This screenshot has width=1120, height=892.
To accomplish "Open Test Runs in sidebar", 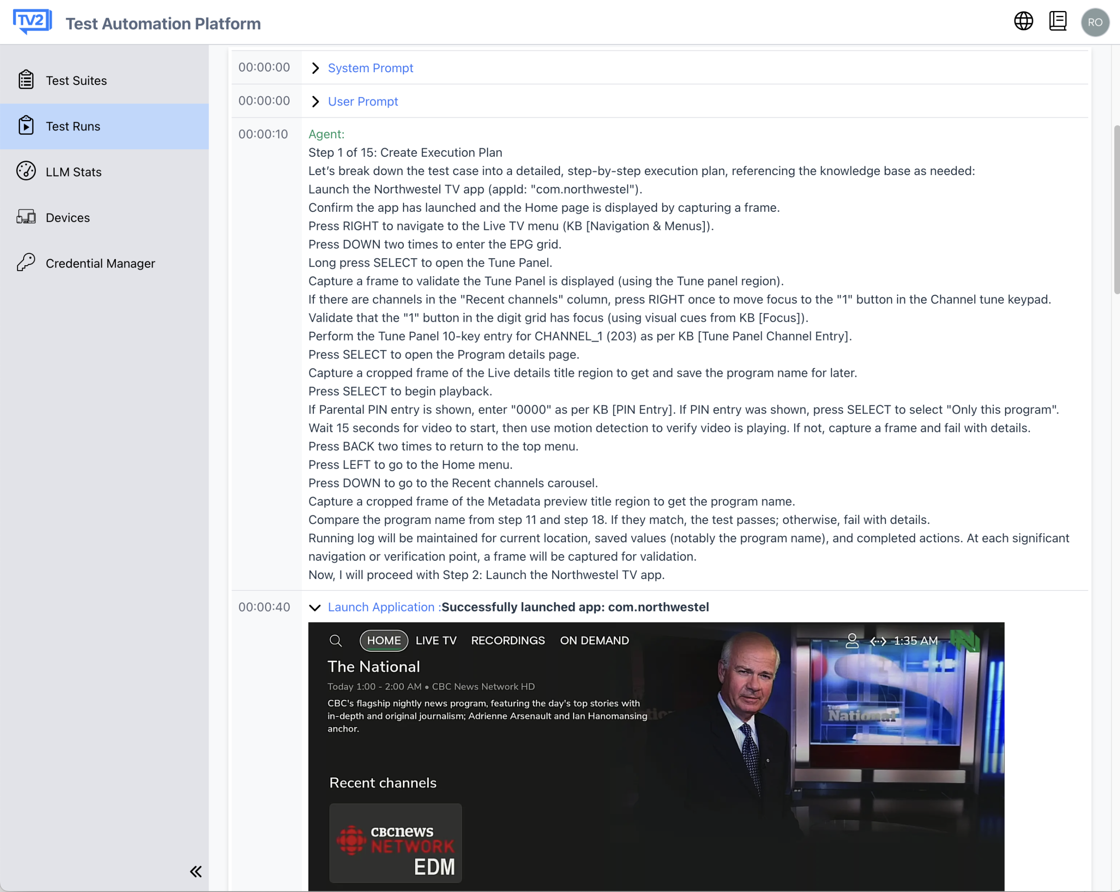I will coord(73,126).
